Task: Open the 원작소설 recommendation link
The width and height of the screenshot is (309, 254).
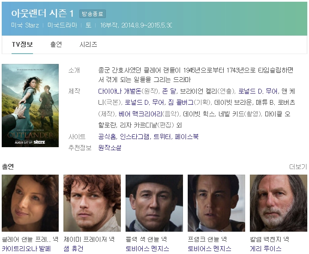Action: (110, 148)
